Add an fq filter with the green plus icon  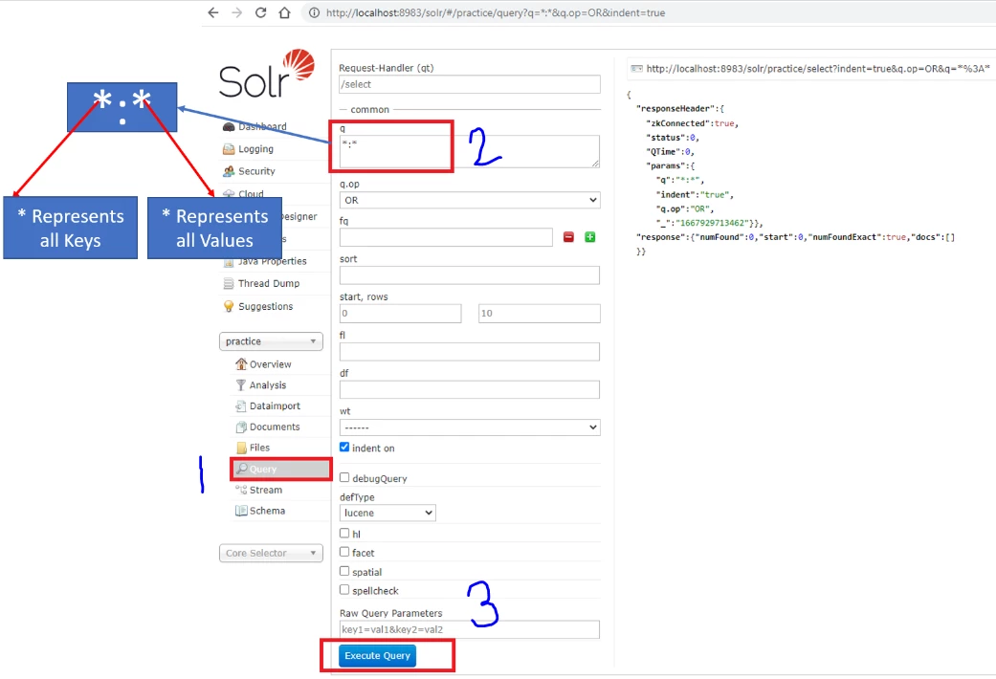tap(590, 237)
